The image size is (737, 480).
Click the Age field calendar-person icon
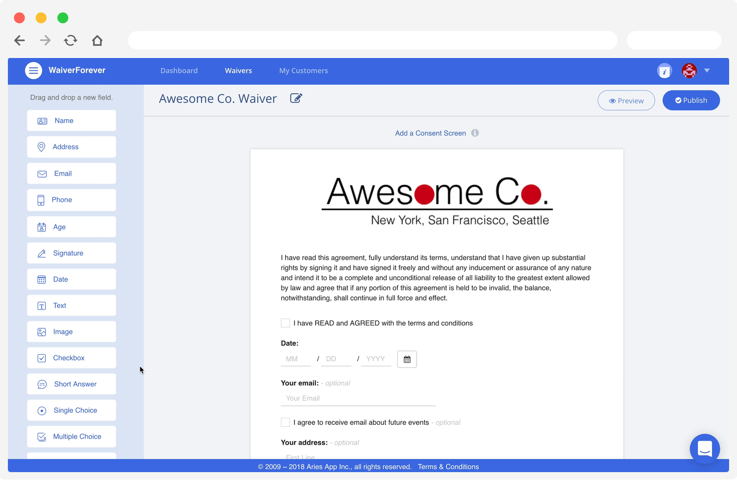42,227
